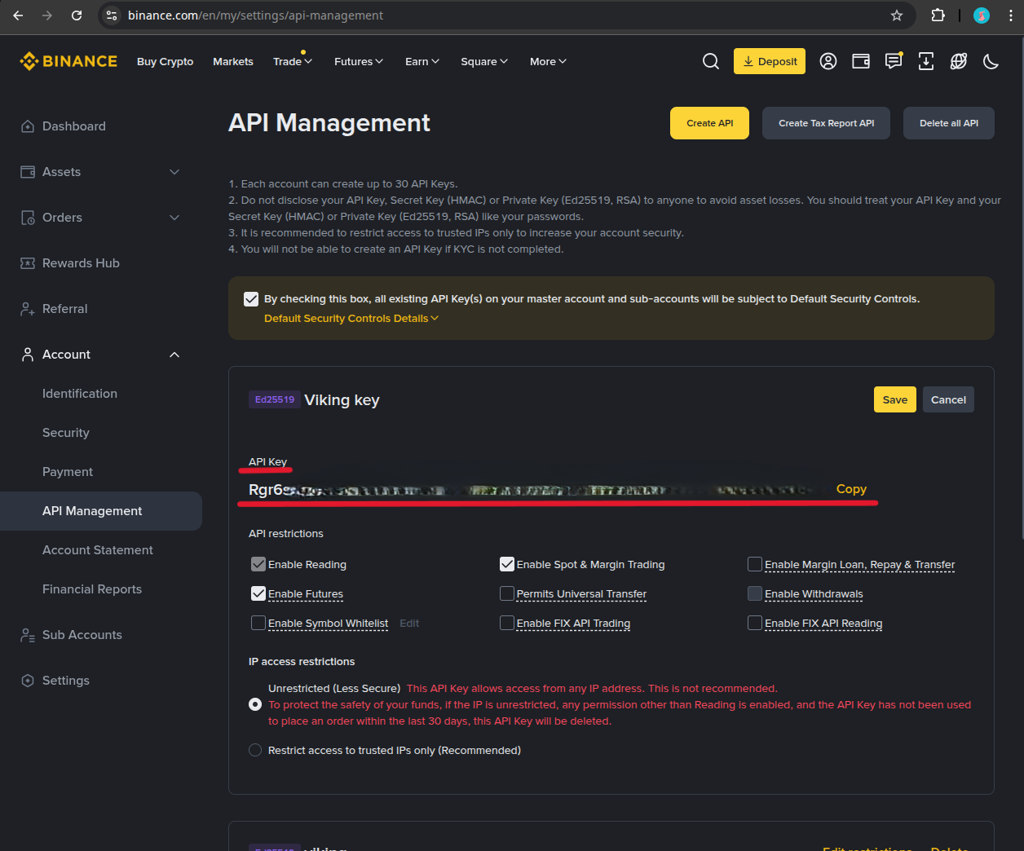This screenshot has height=851, width=1024.
Task: Check Enable FIX API Reading
Action: [755, 623]
